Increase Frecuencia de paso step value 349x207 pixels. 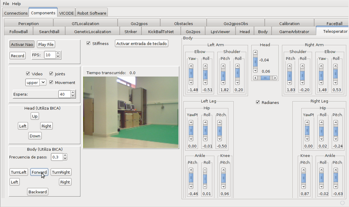click(65, 155)
